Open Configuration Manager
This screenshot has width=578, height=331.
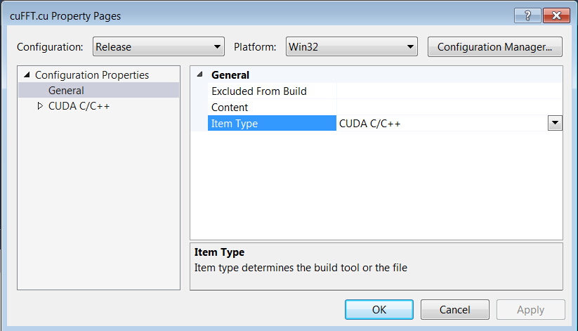point(494,47)
